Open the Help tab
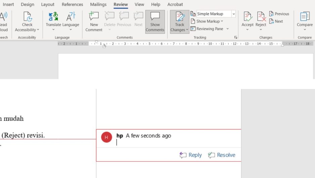Screen dimensions: 315x178 coord(156,4)
